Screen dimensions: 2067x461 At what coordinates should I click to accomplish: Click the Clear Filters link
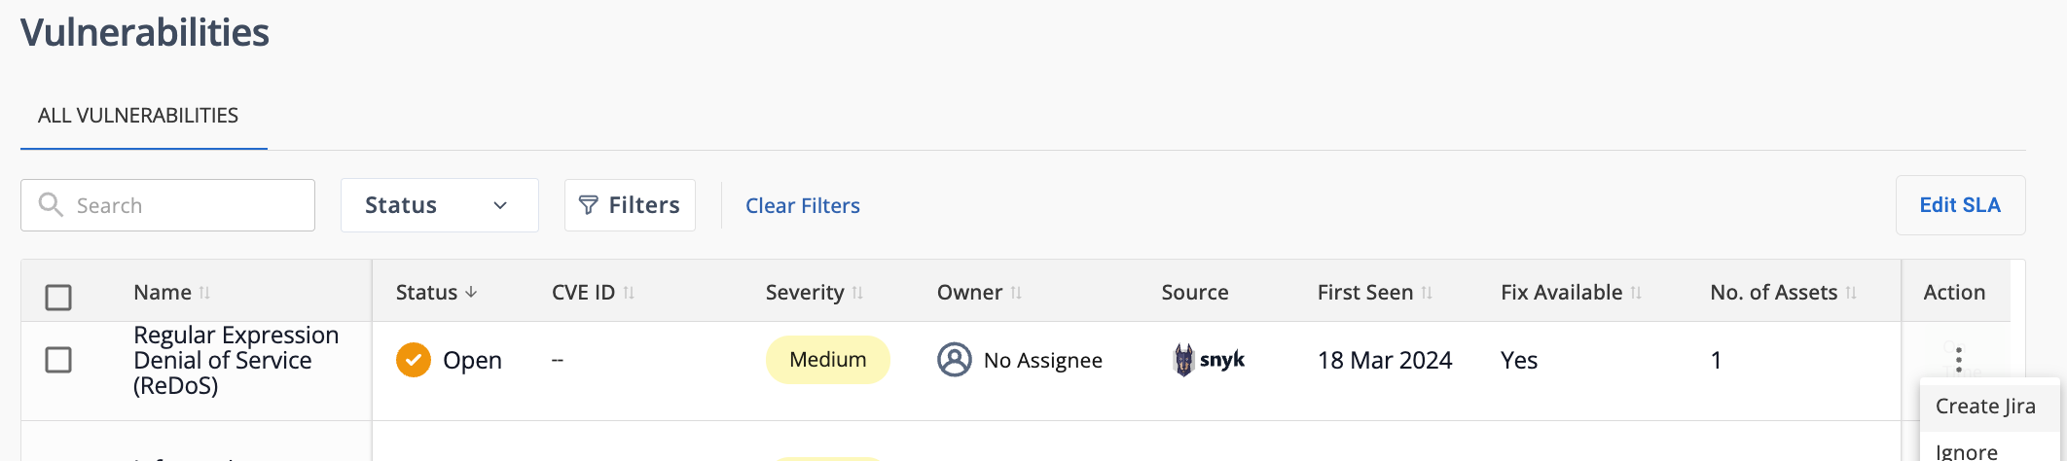pos(803,206)
